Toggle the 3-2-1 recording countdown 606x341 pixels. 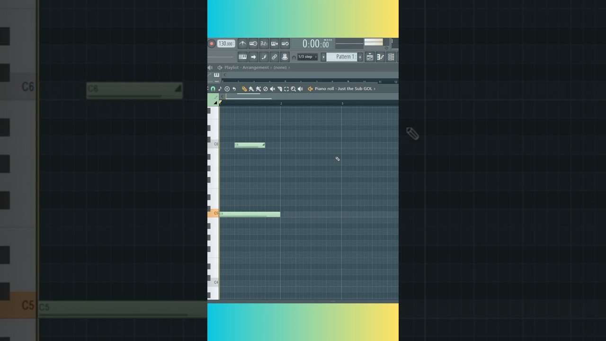[x=264, y=44]
